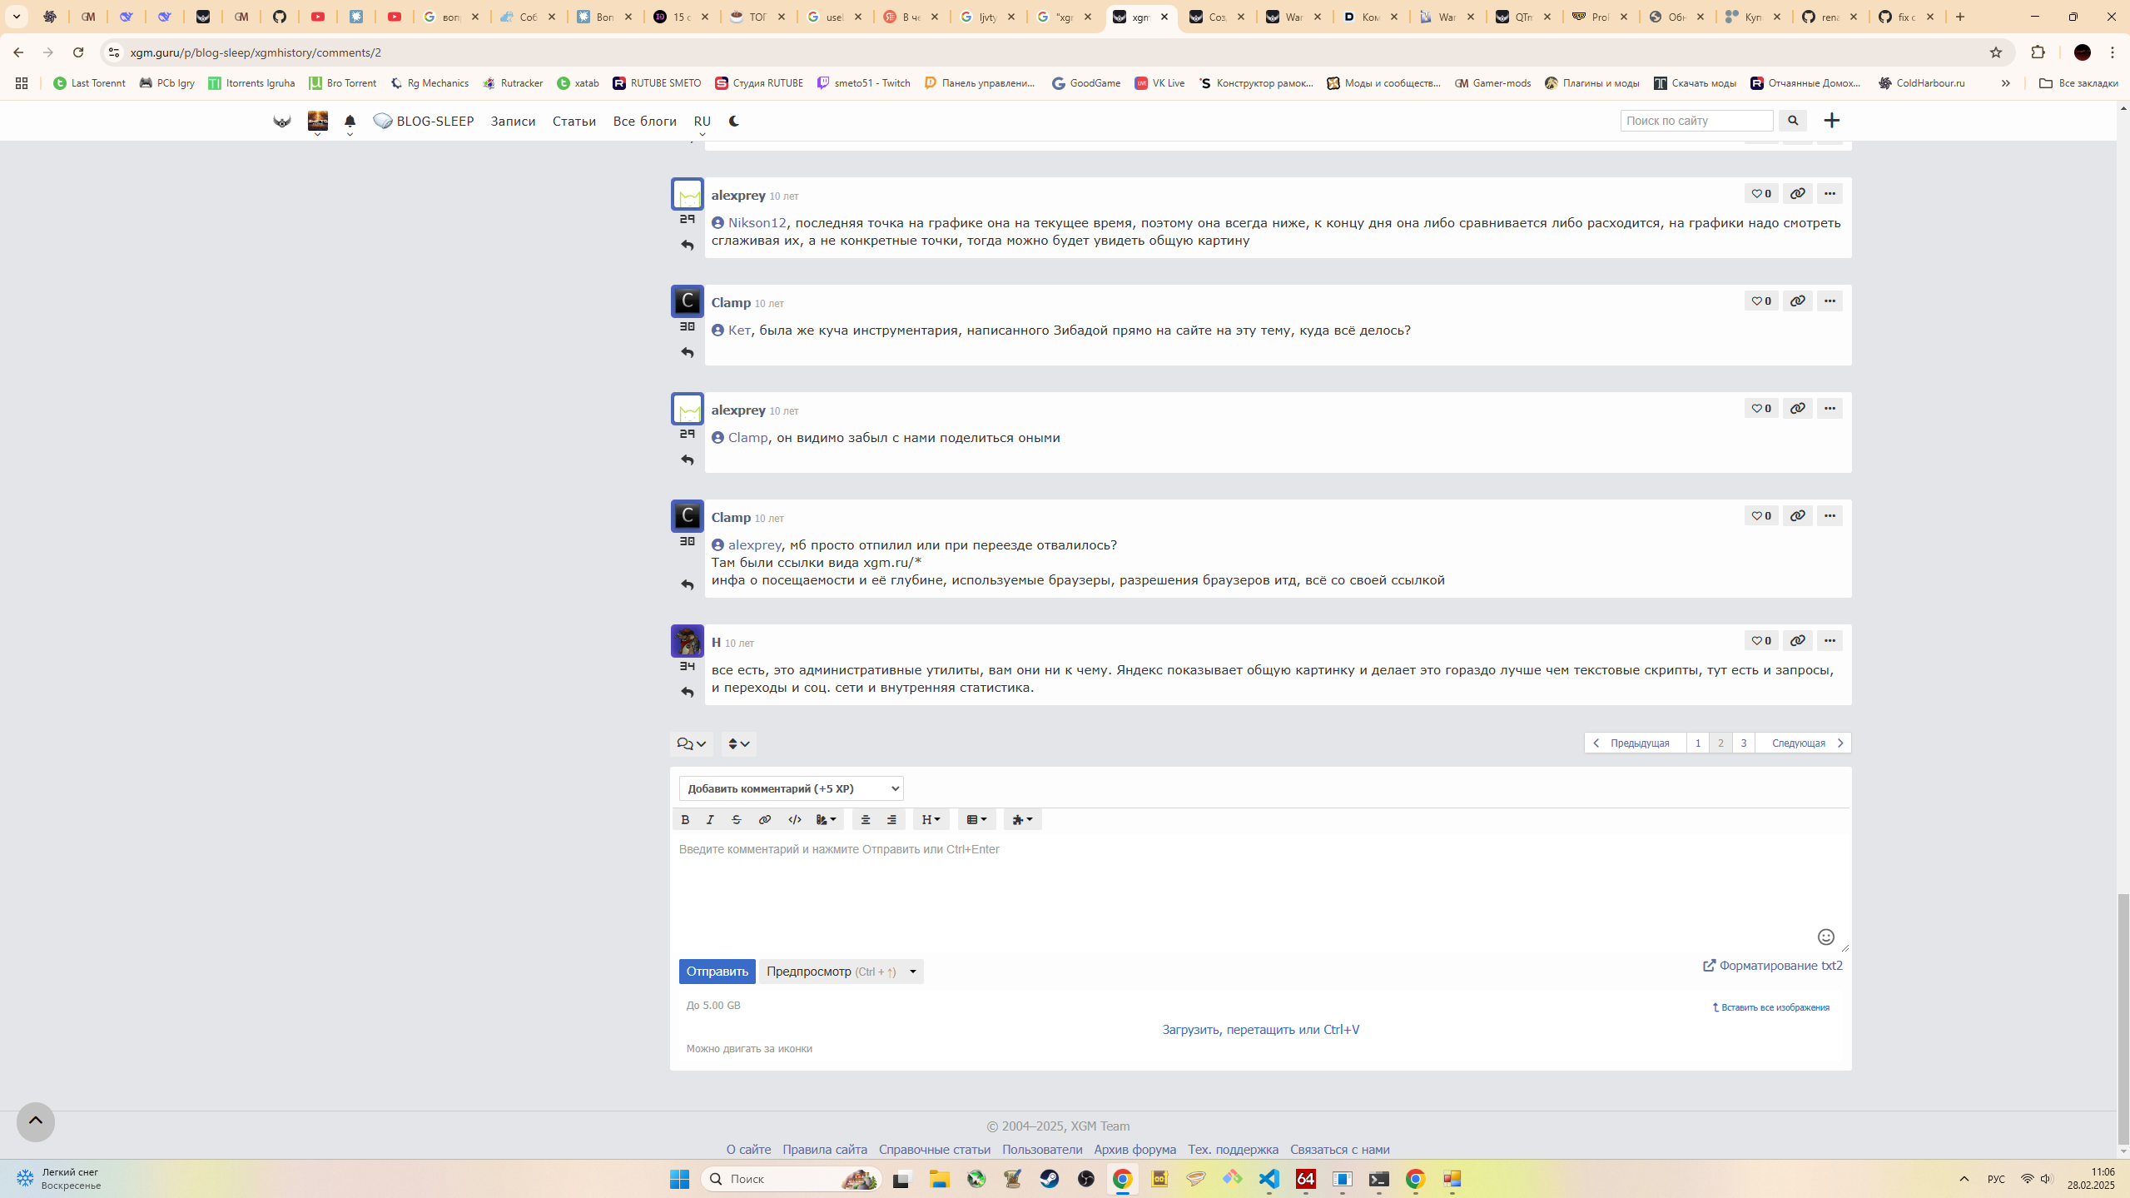Focus the 'Поиск по сайту' search field
2130x1198 pixels.
tap(1696, 121)
